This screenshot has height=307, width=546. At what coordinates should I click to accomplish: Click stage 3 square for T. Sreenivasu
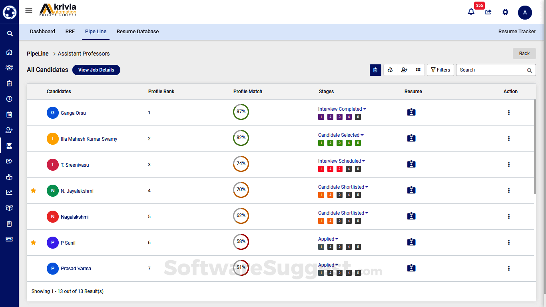339,169
